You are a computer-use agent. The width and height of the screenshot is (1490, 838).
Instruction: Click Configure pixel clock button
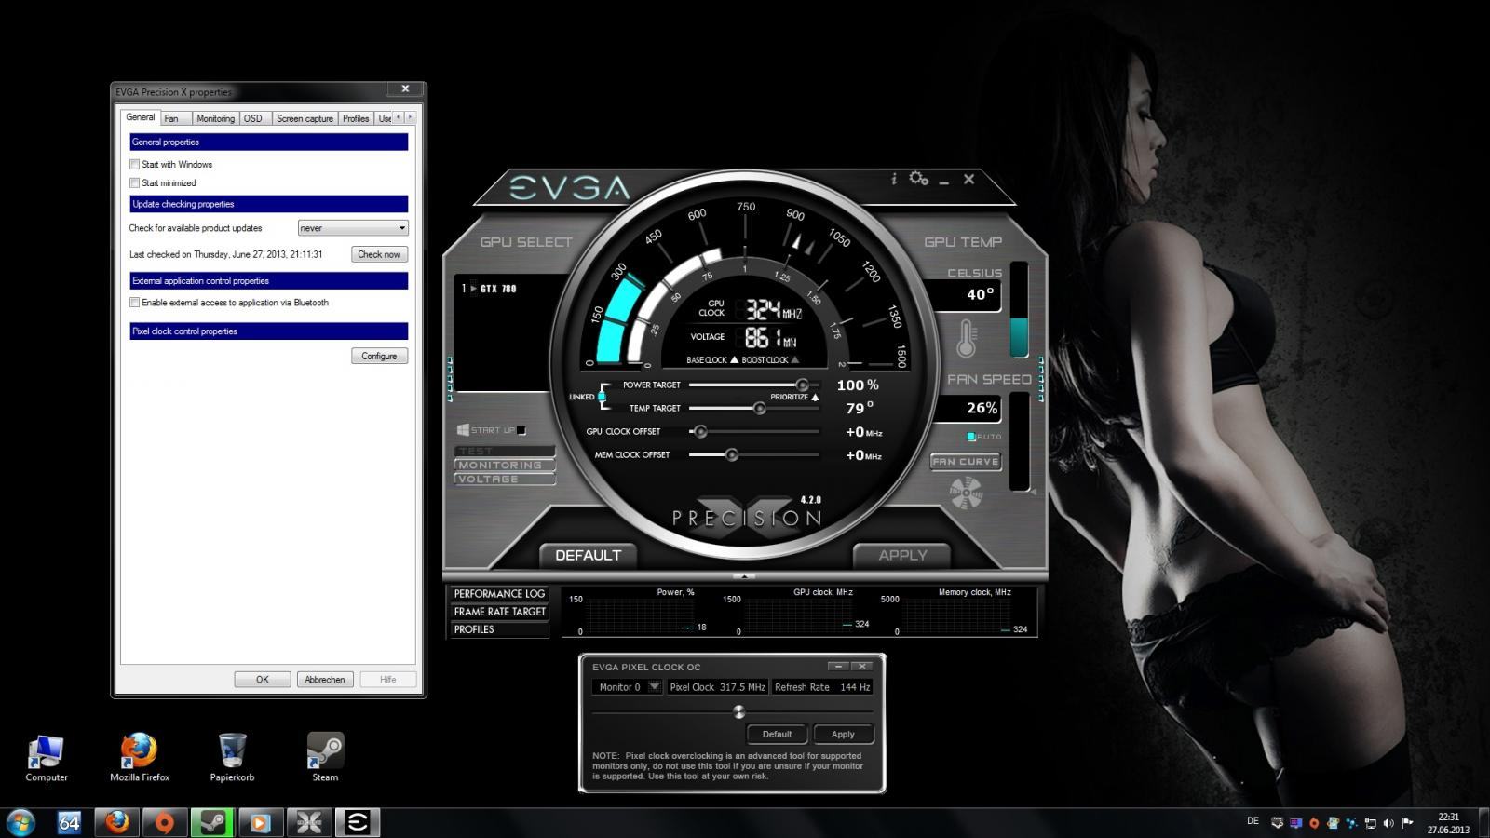tap(379, 356)
